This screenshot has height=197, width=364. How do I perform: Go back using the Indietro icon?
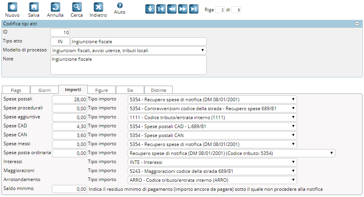click(x=98, y=7)
